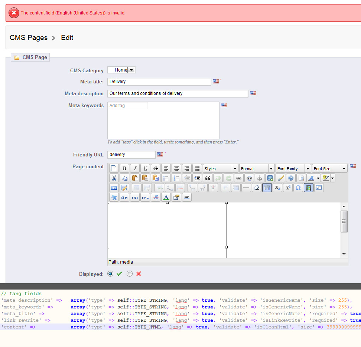Click the Acronym A.B.C. icon

(x=145, y=197)
